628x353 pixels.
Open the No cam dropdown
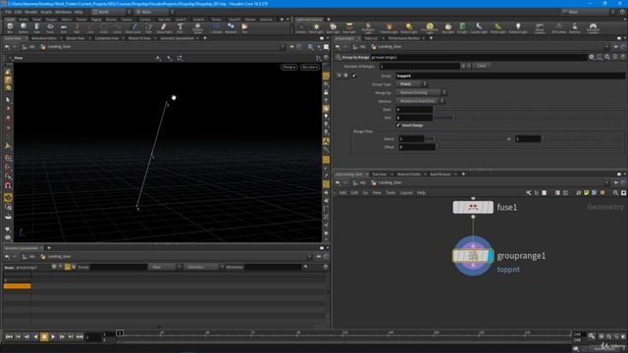tap(310, 67)
